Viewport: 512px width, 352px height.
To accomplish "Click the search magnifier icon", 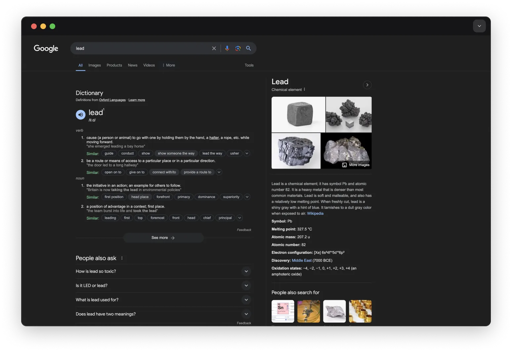I will coord(248,48).
